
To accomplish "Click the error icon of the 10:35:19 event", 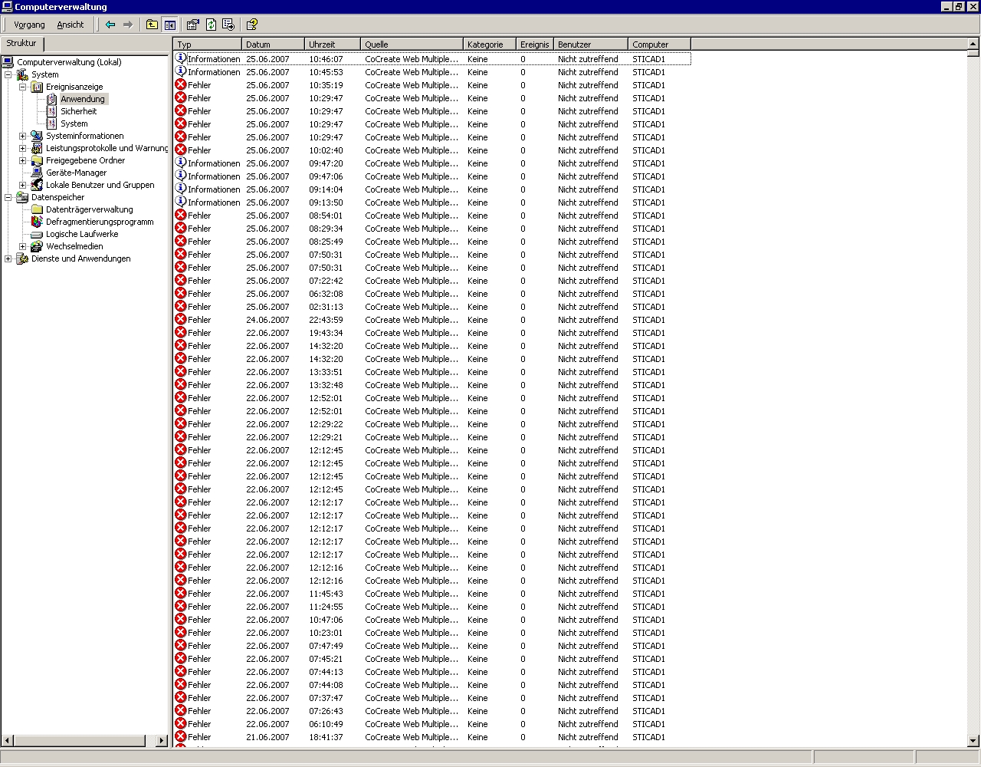I will click(181, 84).
